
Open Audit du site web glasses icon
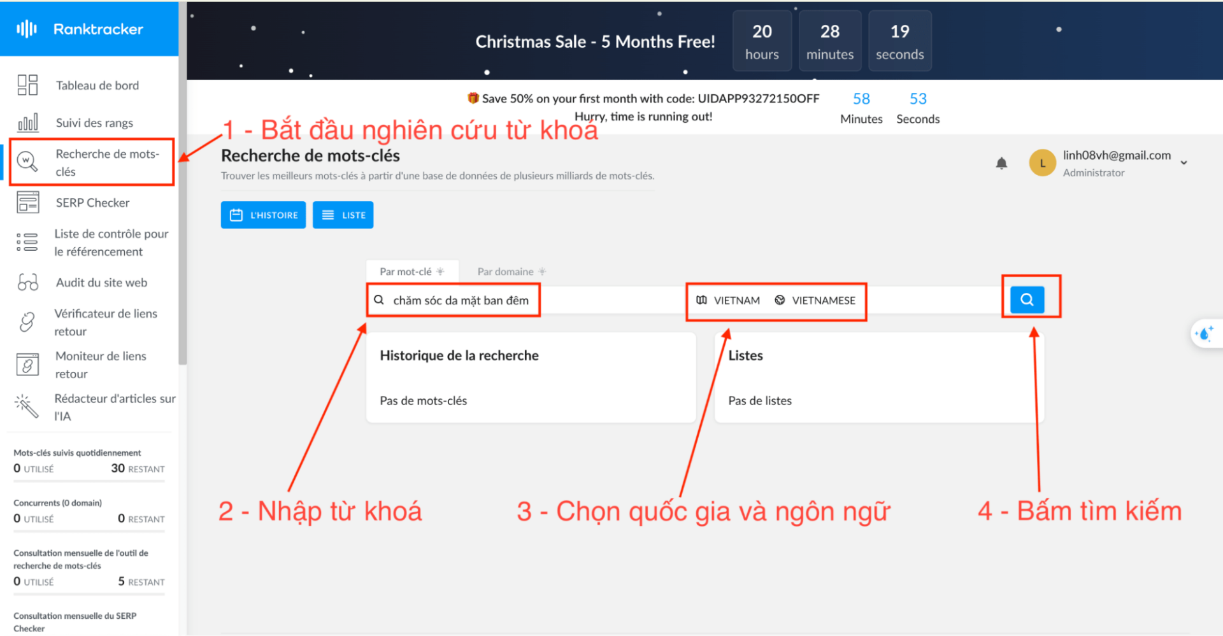27,282
